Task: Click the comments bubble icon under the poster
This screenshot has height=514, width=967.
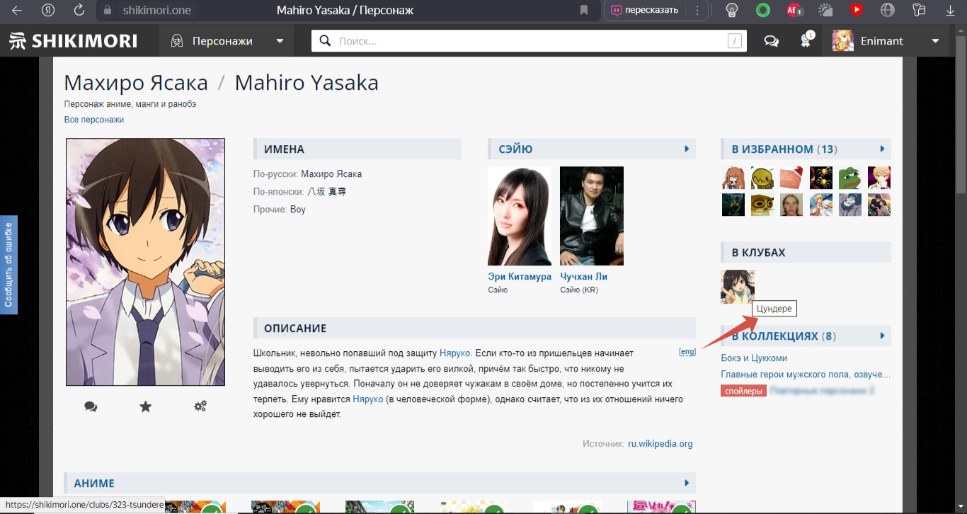Action: coord(91,406)
